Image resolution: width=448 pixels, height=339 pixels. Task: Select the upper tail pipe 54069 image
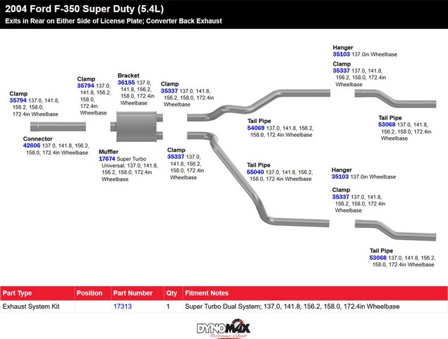[259, 105]
